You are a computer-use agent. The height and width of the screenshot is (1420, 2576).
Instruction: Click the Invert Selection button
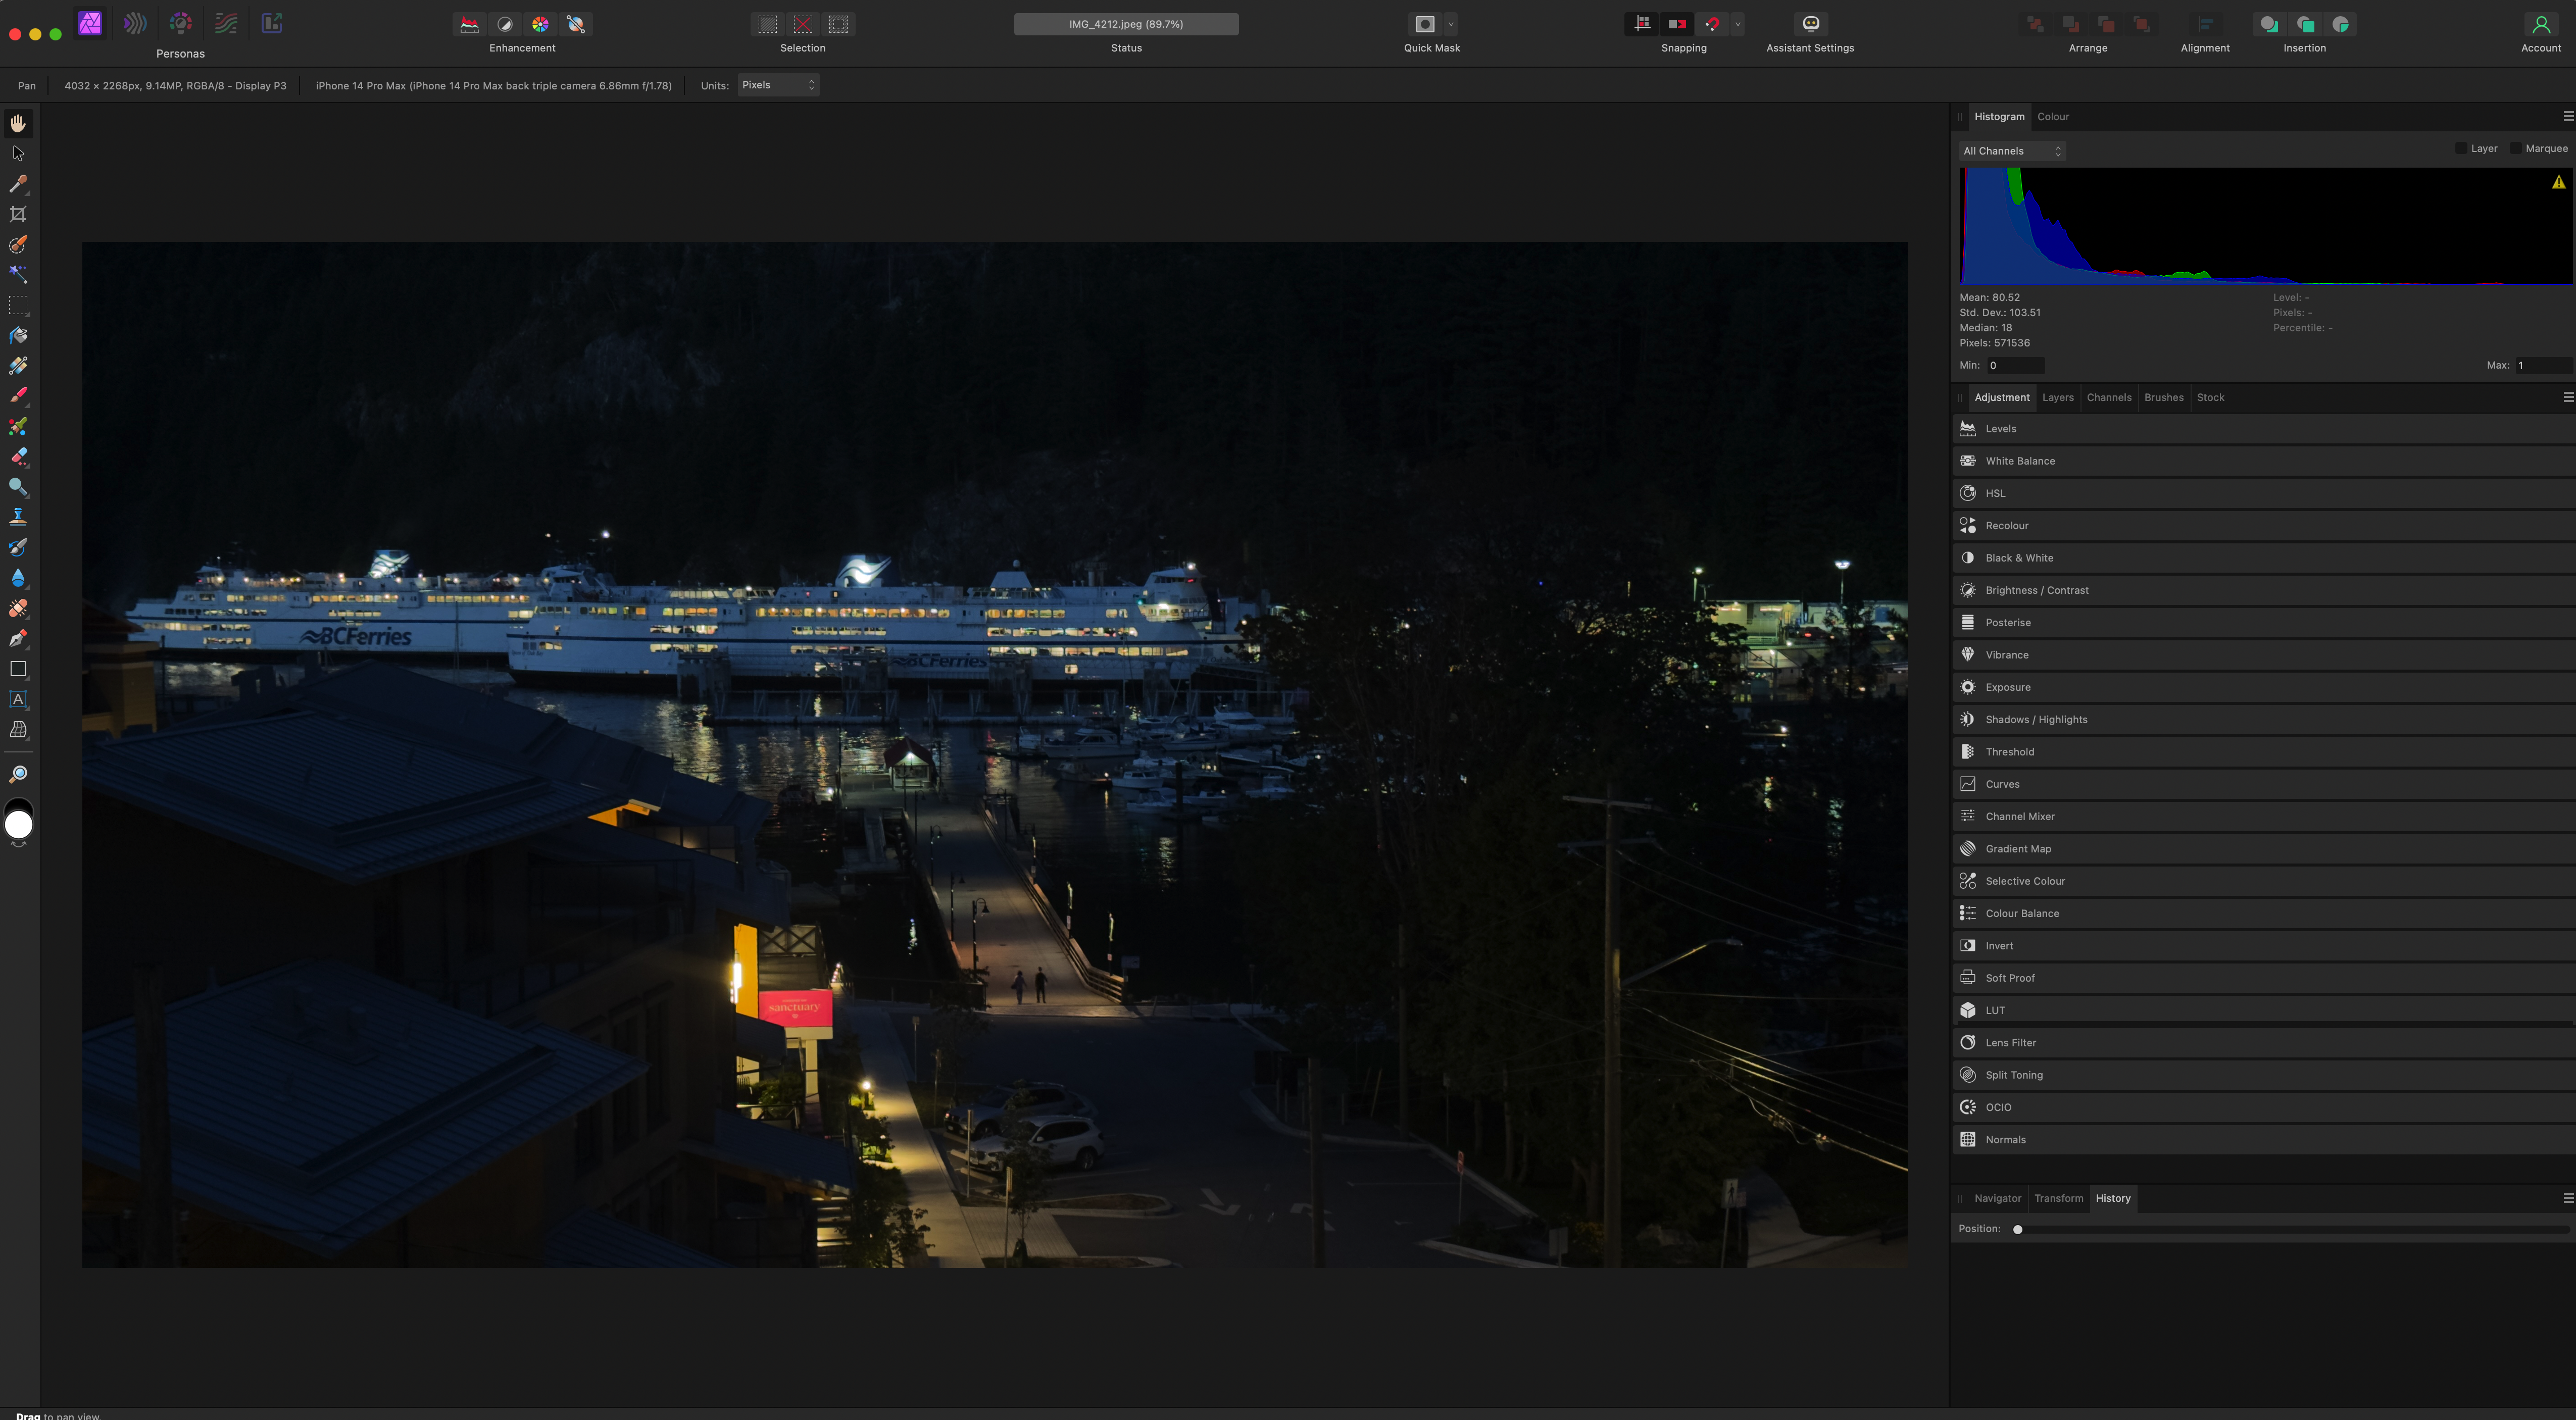[838, 24]
